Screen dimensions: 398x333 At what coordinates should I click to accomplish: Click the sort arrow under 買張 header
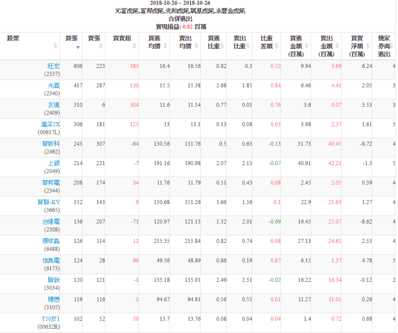[x=78, y=47]
